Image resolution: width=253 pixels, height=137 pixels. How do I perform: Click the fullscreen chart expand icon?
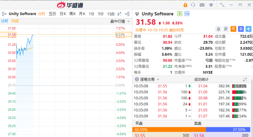point(119,14)
